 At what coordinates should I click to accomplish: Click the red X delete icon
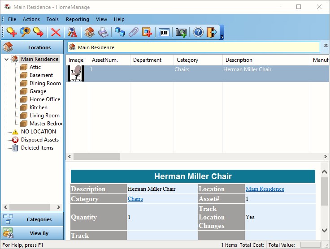pos(56,32)
